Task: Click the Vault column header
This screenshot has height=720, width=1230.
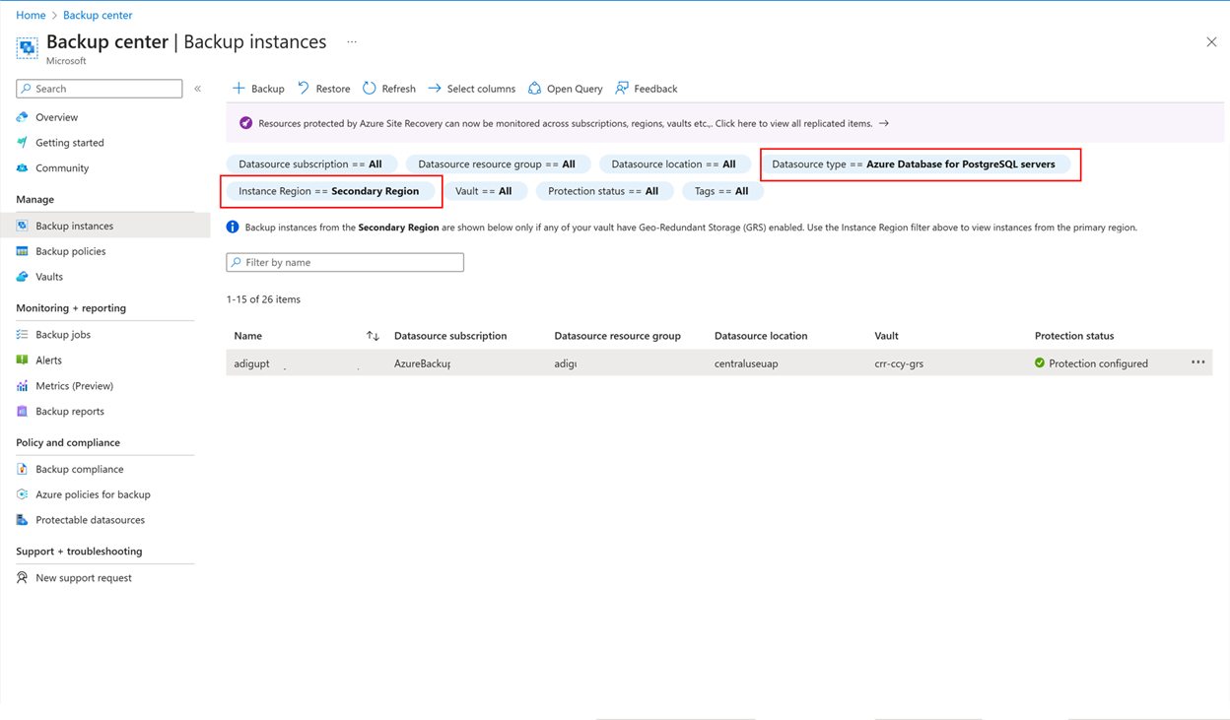Action: (886, 336)
